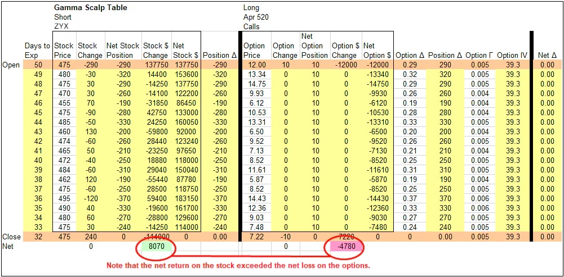Select the Open row label
Screen dimensions: 564x277
pyautogui.click(x=11, y=65)
